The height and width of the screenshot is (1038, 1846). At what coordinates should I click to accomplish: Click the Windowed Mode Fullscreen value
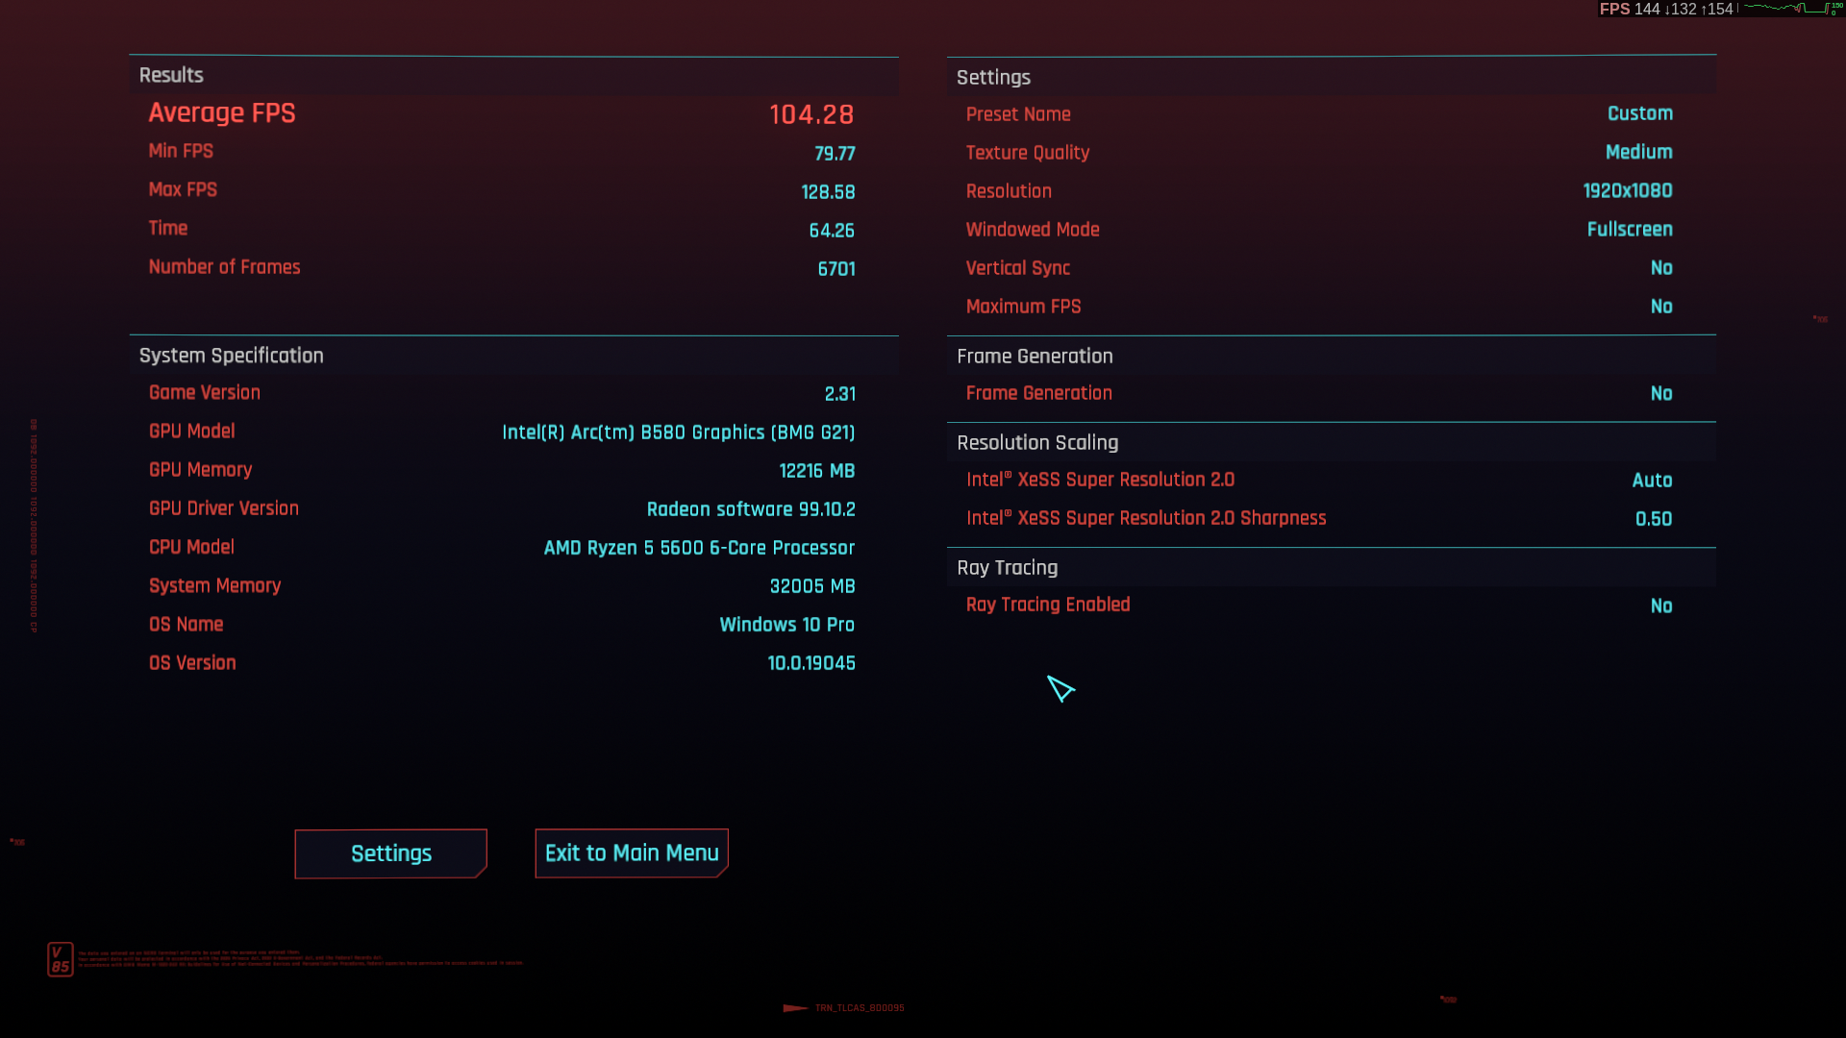point(1629,230)
